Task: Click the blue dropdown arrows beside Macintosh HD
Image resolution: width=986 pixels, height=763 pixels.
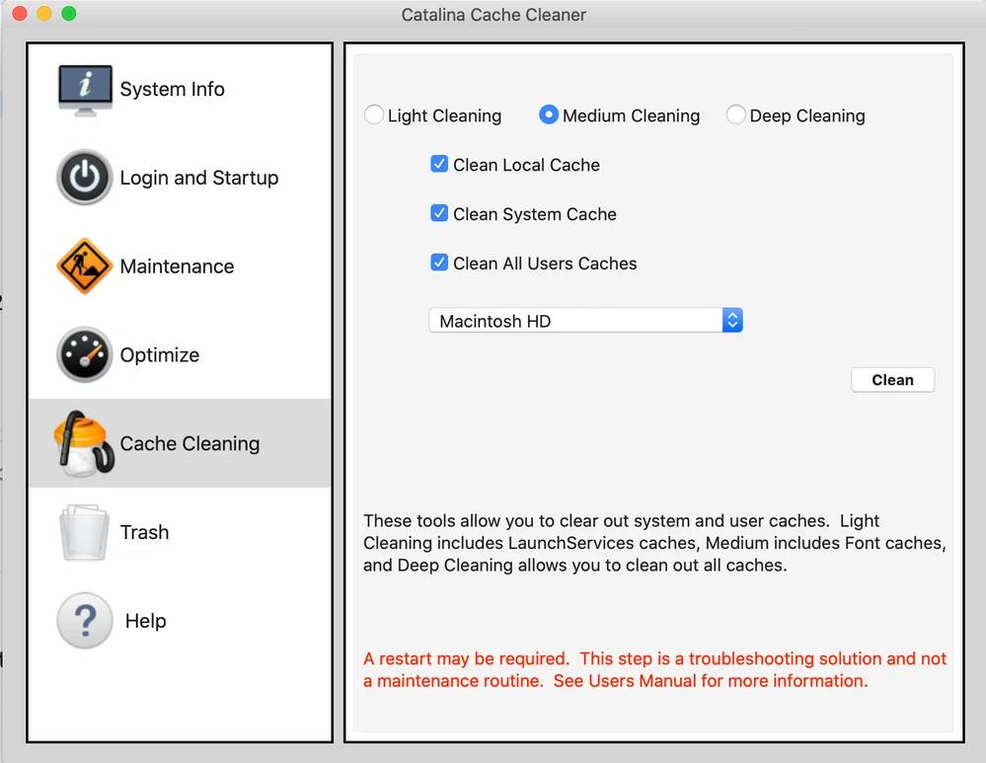Action: (732, 321)
